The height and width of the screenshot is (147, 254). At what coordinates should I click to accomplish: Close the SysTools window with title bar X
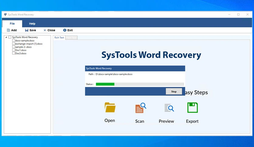[247, 14]
